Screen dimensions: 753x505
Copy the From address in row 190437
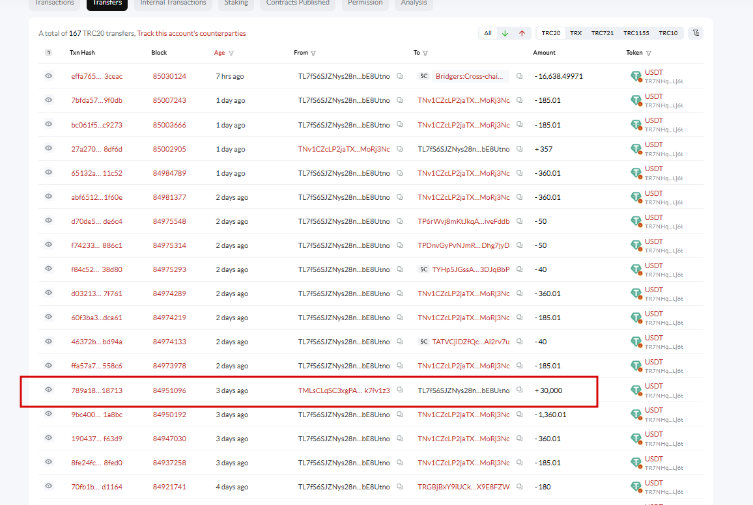point(399,439)
